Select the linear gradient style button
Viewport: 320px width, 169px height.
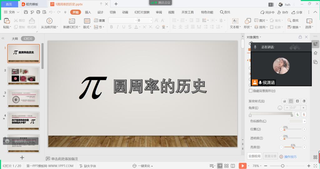(284, 101)
